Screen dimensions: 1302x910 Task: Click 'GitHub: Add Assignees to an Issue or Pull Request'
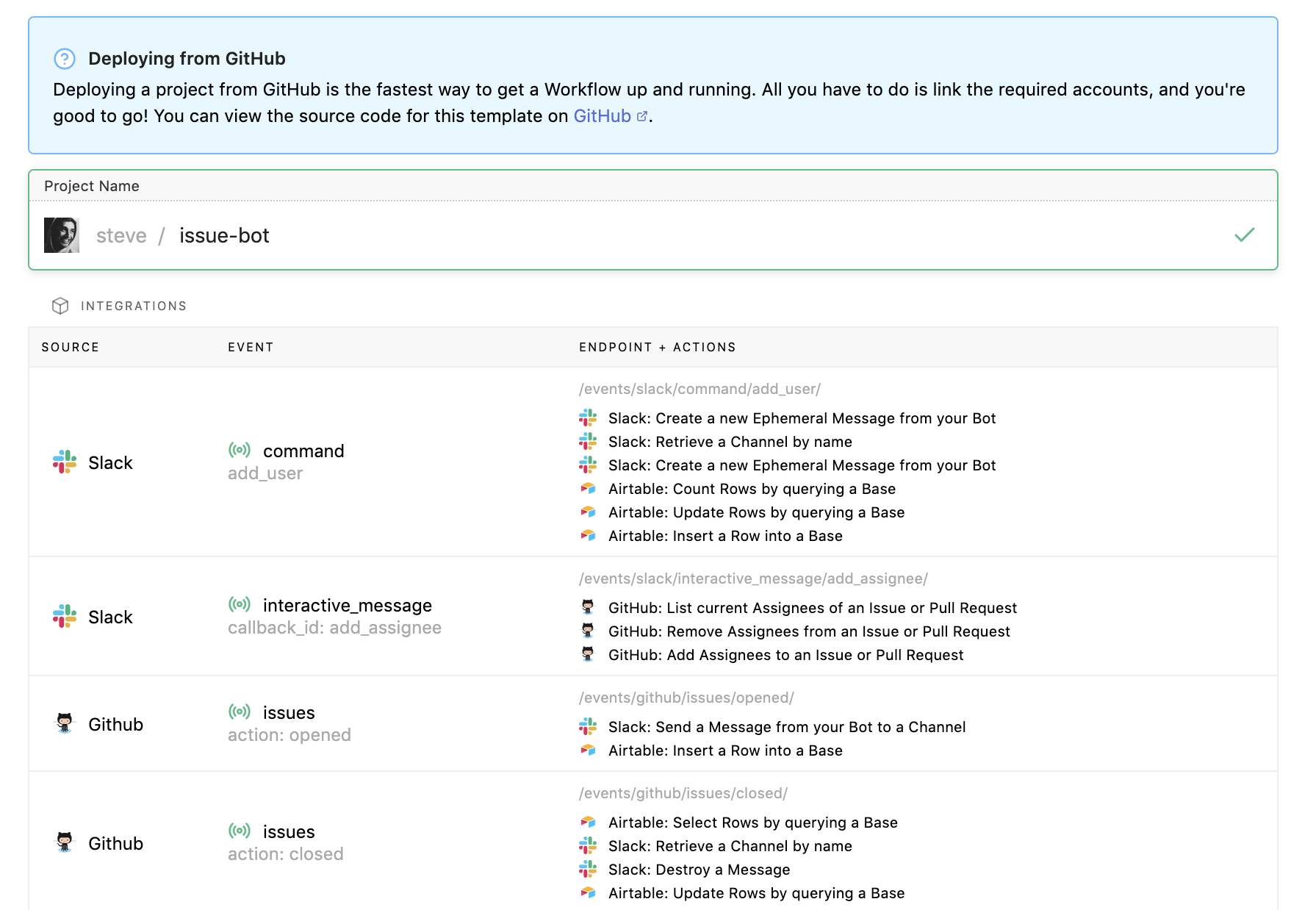[785, 655]
